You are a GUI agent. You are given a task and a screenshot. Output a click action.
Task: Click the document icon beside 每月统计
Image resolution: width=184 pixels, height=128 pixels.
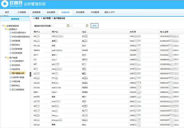pyautogui.click(x=10, y=45)
